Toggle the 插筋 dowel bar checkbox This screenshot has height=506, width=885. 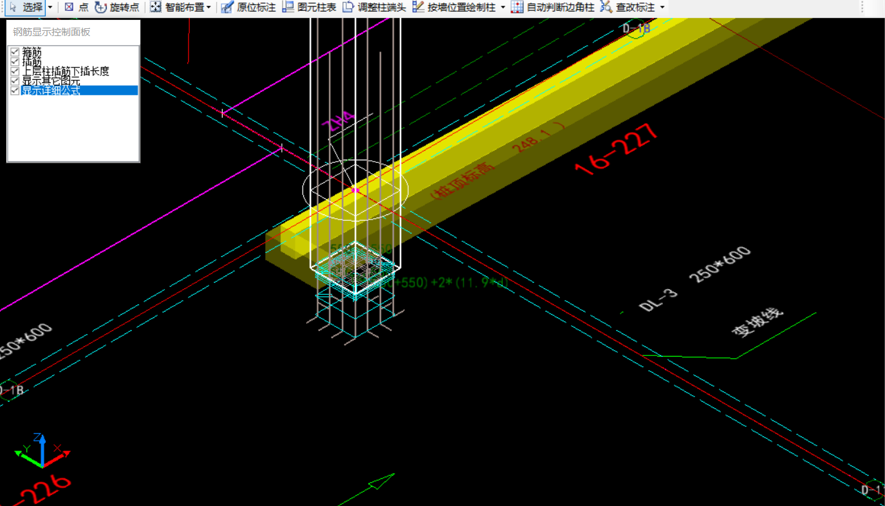coord(15,62)
